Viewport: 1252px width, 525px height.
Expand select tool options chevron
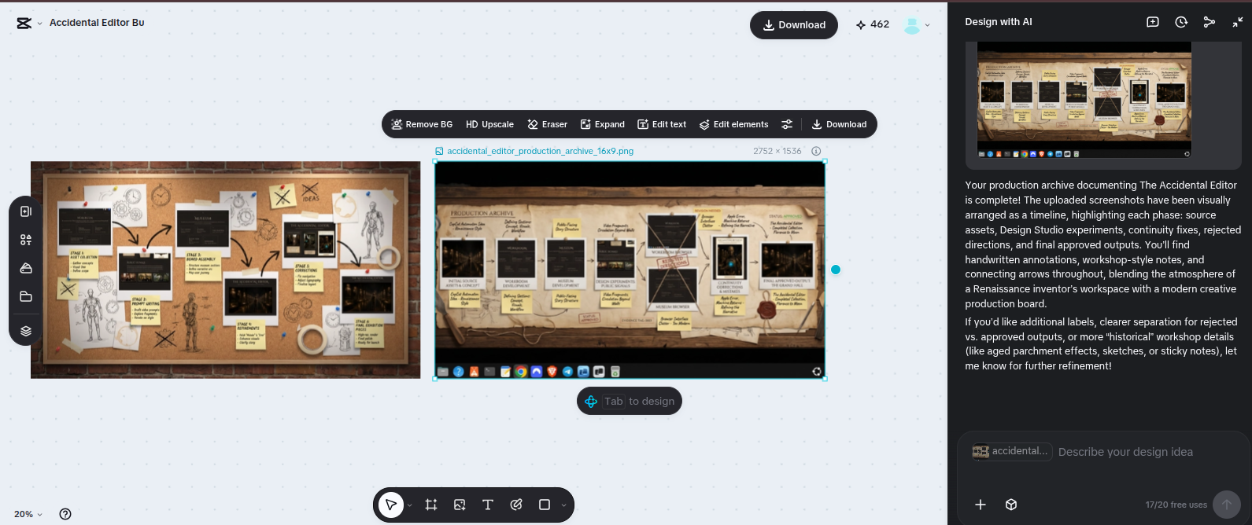point(410,505)
